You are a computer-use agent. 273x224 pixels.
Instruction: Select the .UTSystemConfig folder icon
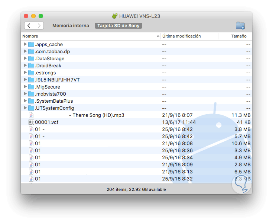pos(31,108)
